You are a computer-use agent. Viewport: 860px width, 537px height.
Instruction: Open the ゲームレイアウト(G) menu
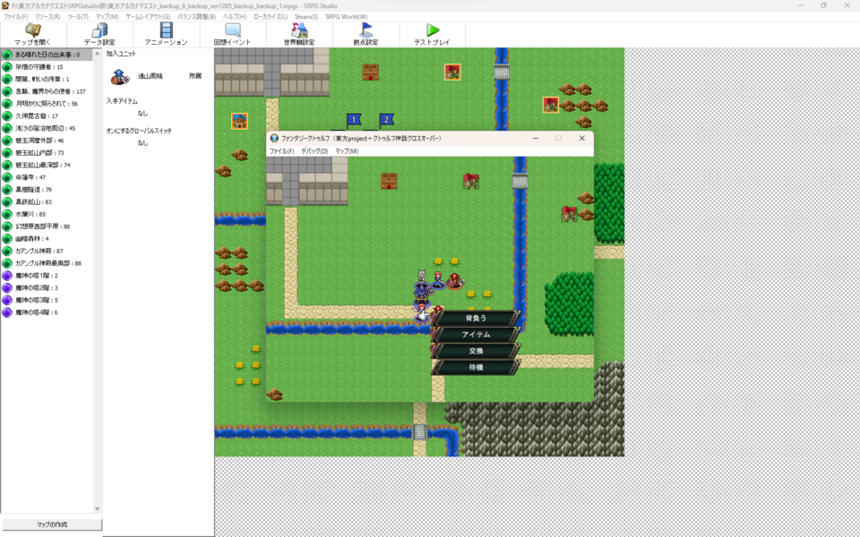(x=148, y=17)
